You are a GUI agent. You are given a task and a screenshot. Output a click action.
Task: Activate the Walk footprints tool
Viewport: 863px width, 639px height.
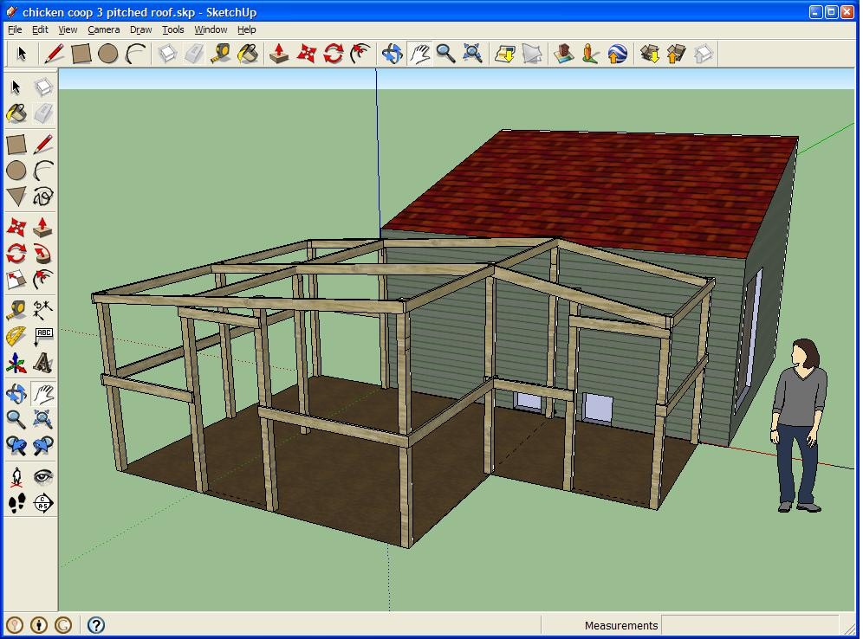(16, 503)
